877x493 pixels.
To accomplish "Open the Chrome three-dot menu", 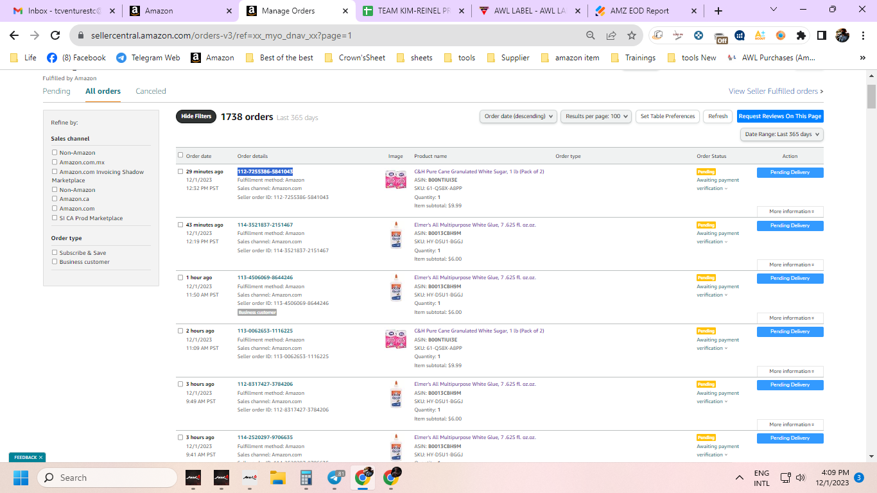I will pos(863,36).
